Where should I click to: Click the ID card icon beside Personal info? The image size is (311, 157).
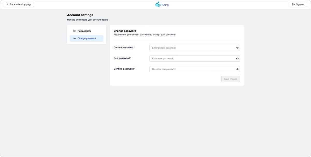click(x=75, y=31)
